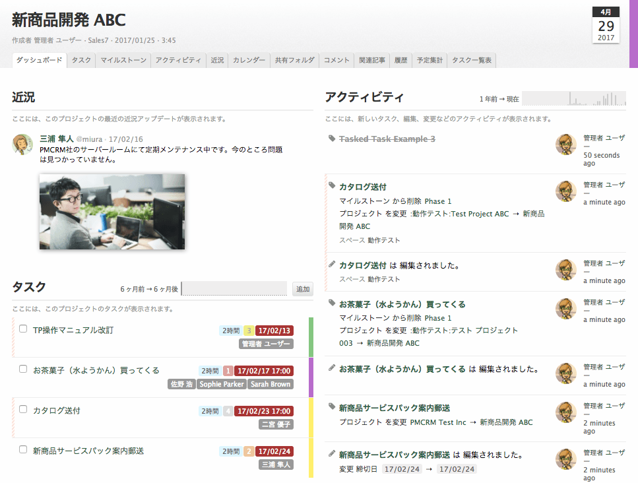Open the ダッシュボード tab
Screen dimensions: 638x483
[x=40, y=60]
